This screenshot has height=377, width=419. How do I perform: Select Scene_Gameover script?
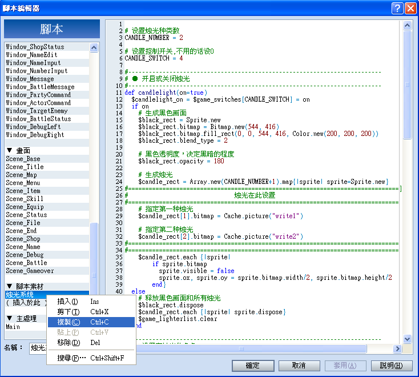(47, 271)
